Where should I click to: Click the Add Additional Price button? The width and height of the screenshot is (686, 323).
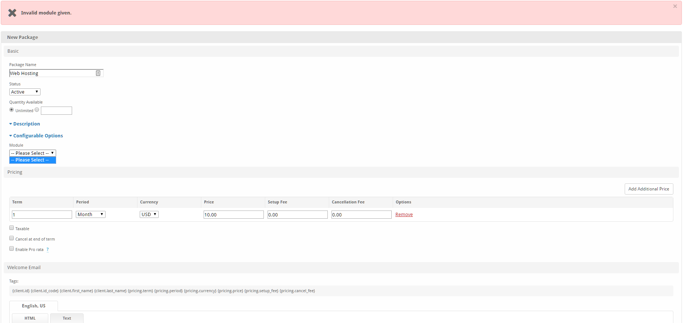pos(649,189)
